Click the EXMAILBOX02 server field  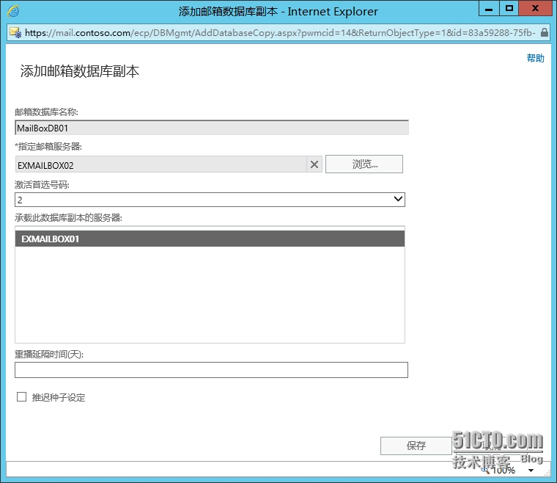[x=160, y=164]
